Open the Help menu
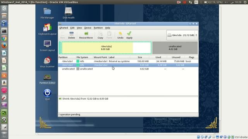The height and width of the screenshot is (139, 248). pos(108,28)
